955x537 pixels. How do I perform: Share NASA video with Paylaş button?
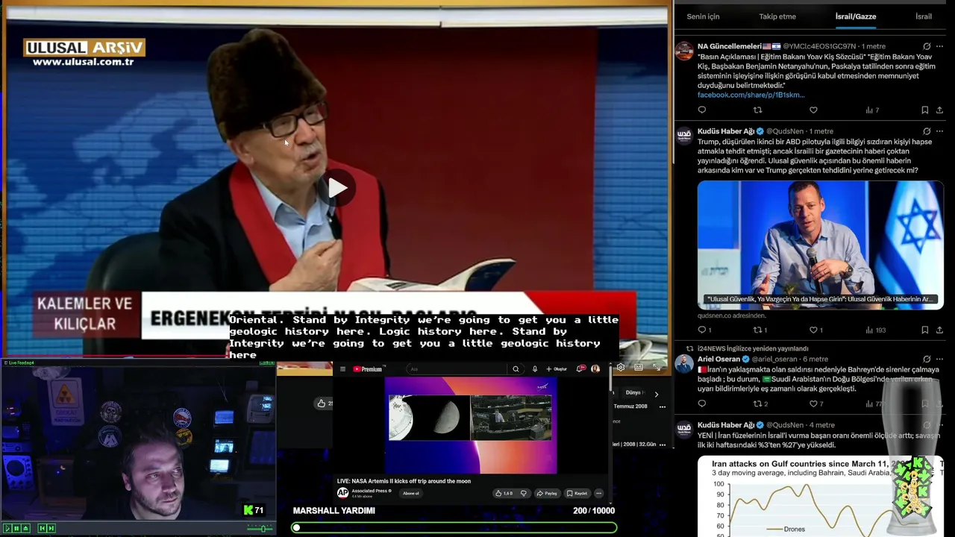[547, 493]
